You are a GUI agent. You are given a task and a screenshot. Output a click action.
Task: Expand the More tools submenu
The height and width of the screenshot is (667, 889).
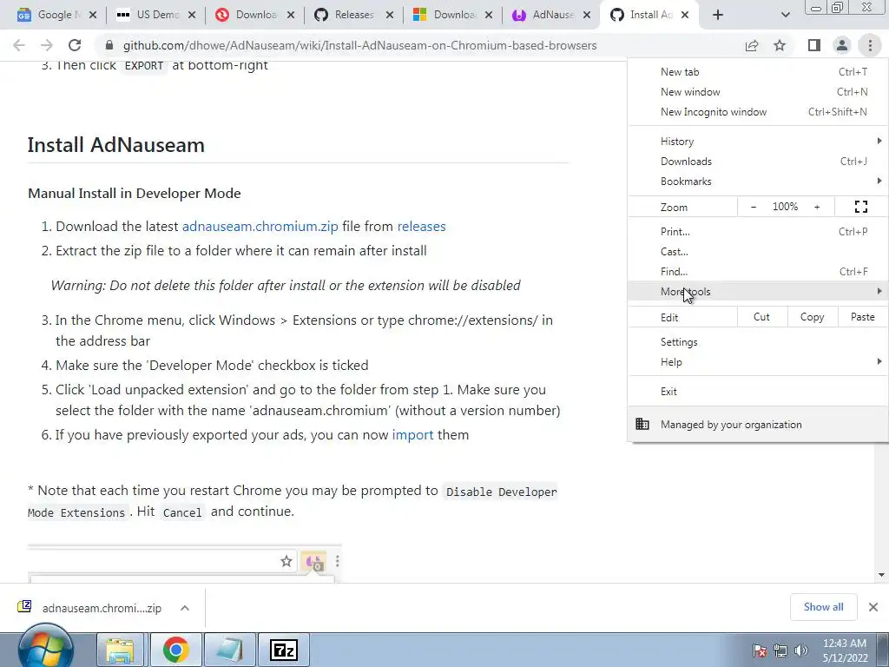[758, 292]
